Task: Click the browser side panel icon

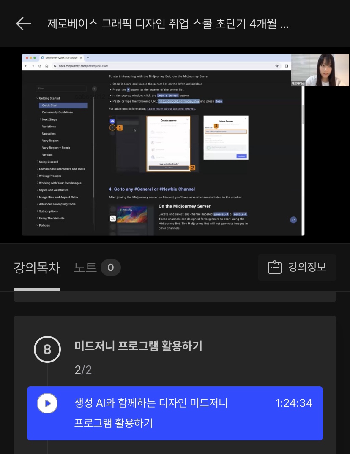Action: pyautogui.click(x=286, y=66)
